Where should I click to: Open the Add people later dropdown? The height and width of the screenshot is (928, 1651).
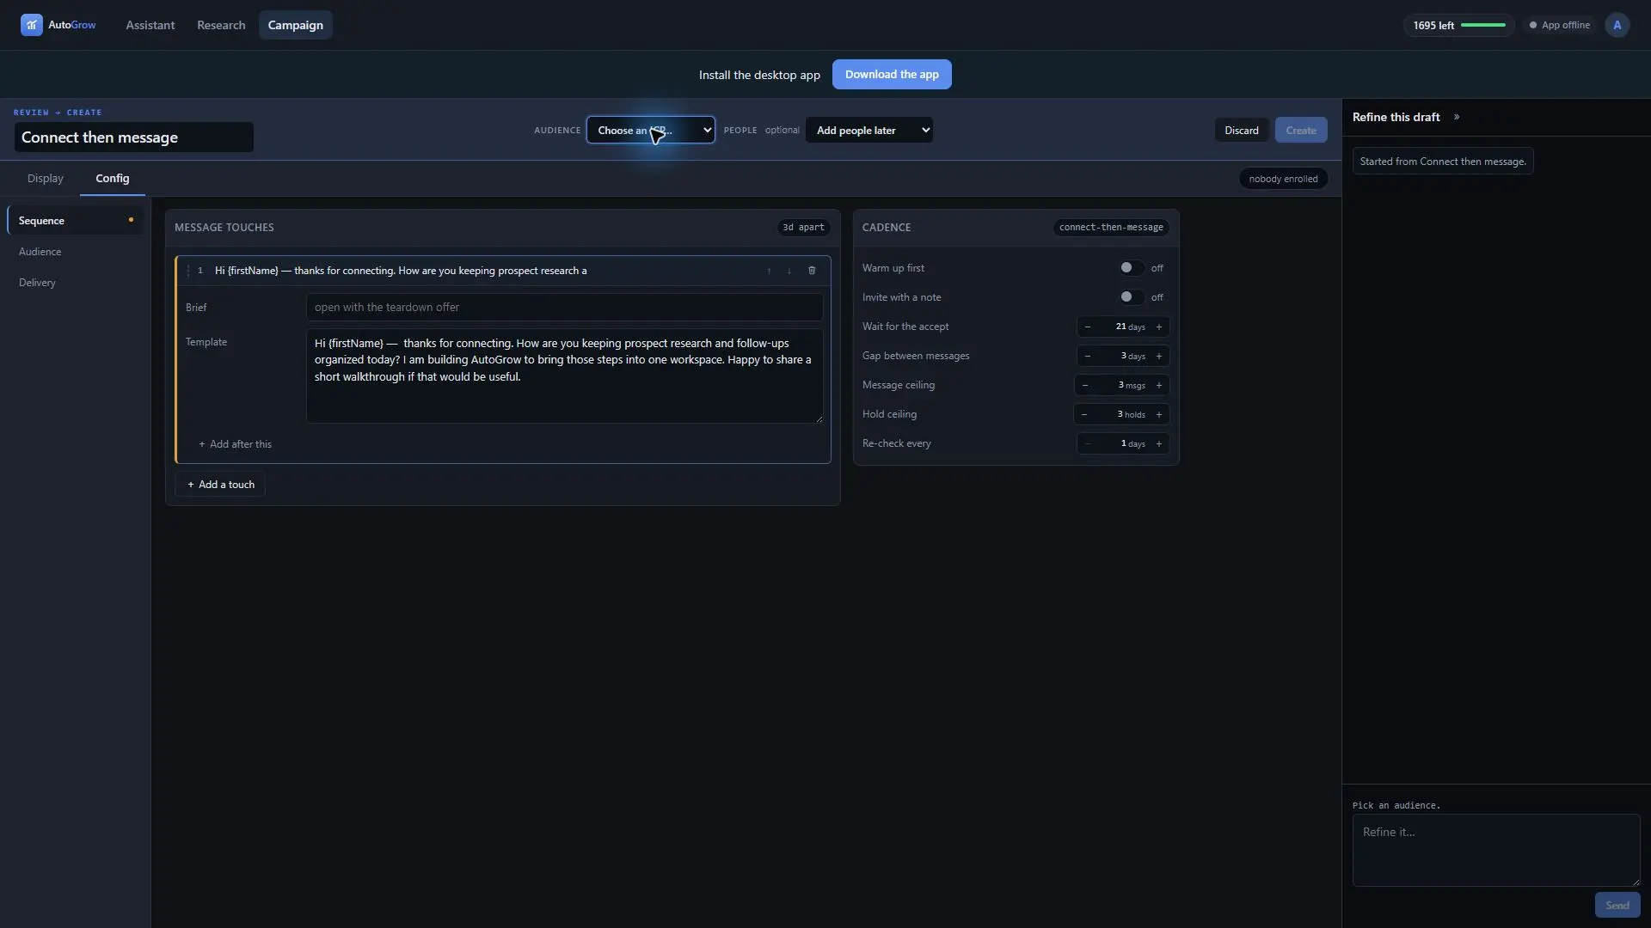(x=869, y=130)
